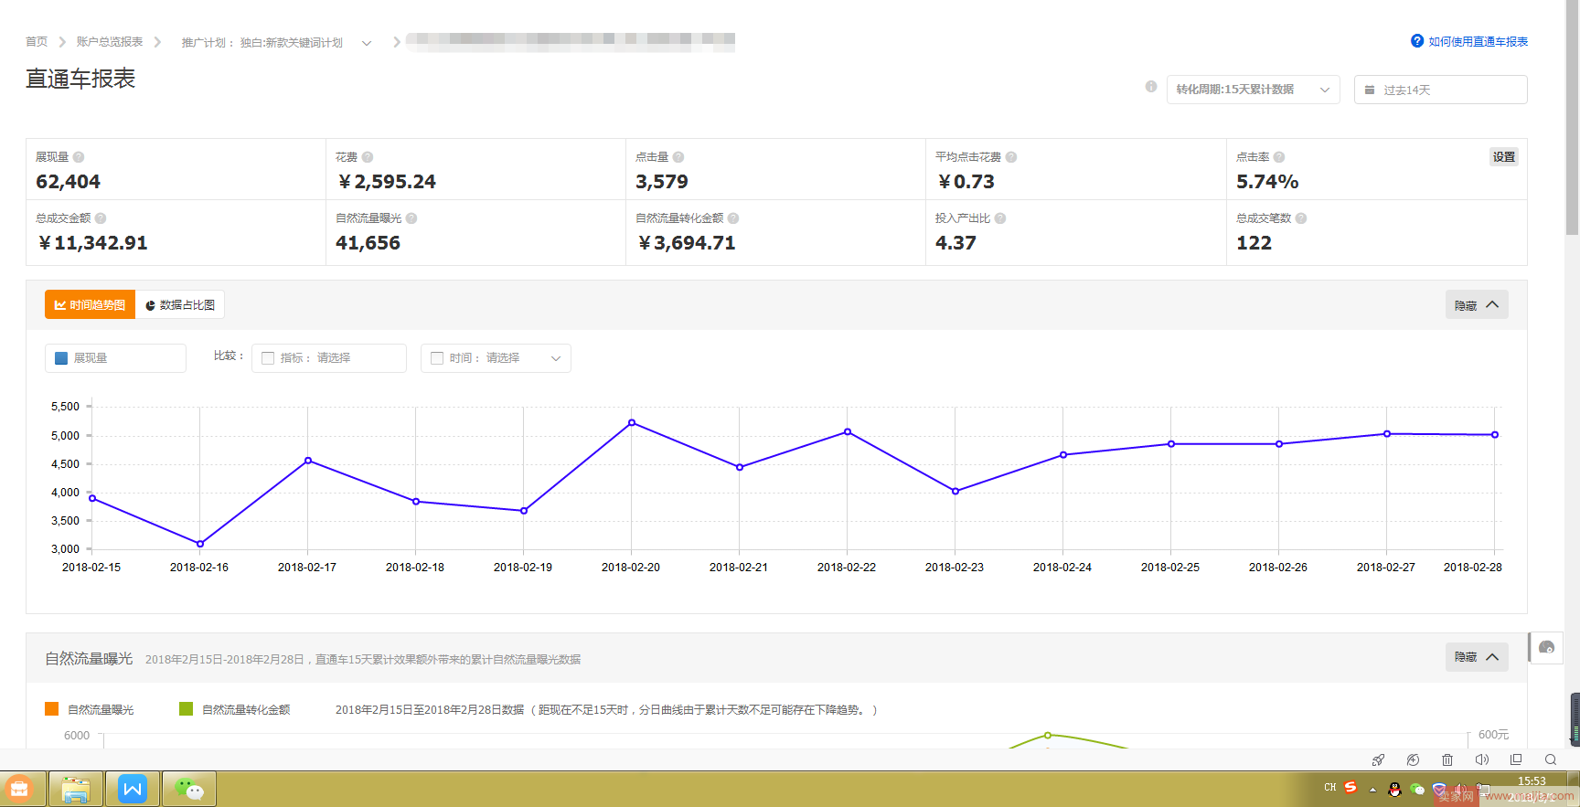Open the help icon for 如何使用直通车报表
Viewport: 1580px width, 807px height.
point(1417,41)
